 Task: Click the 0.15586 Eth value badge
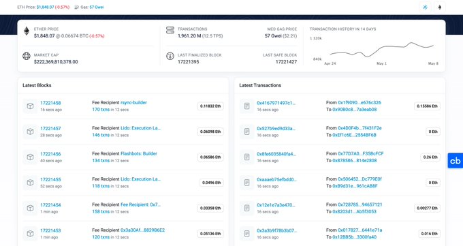coord(427,106)
